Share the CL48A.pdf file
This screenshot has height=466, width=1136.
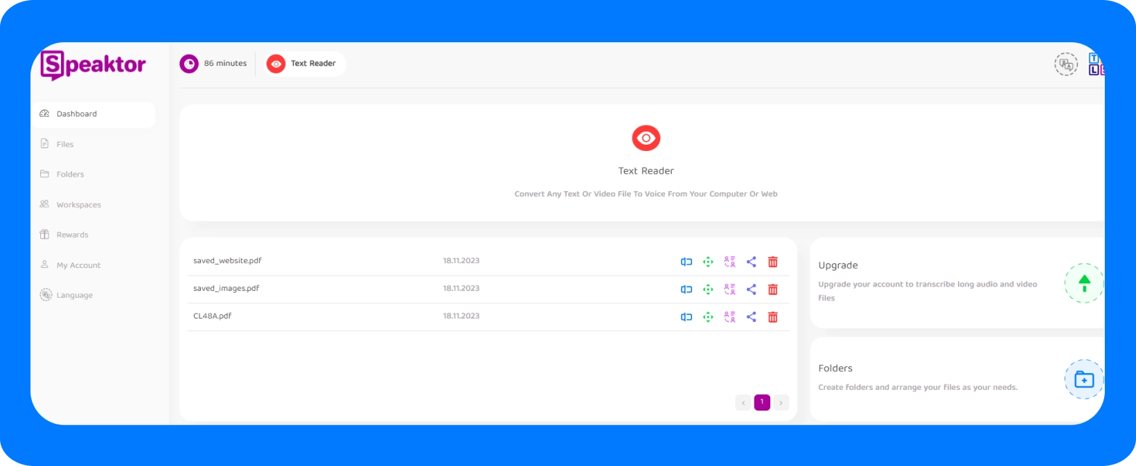point(752,317)
